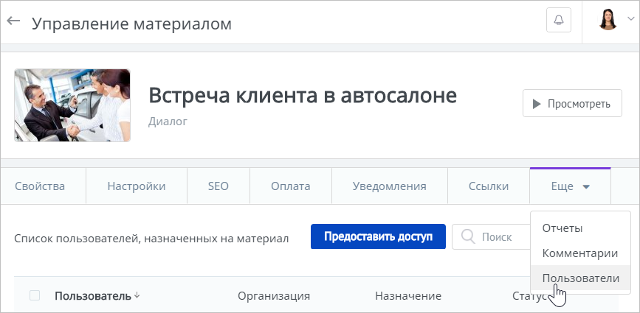This screenshot has height=313, width=640.
Task: Click the user avatar photo
Action: click(x=608, y=20)
